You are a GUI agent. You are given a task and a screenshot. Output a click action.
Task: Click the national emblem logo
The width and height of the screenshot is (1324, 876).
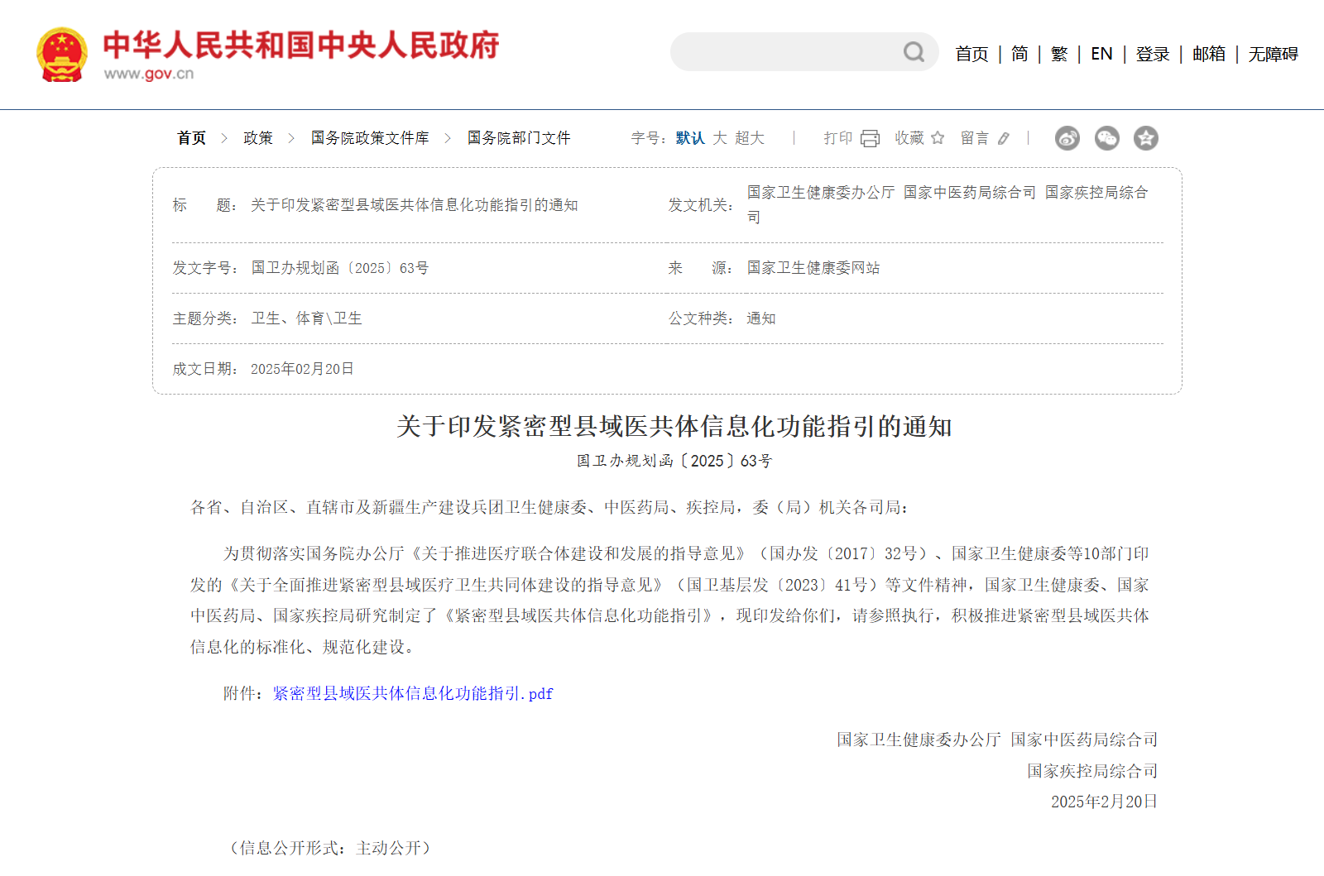[x=62, y=55]
